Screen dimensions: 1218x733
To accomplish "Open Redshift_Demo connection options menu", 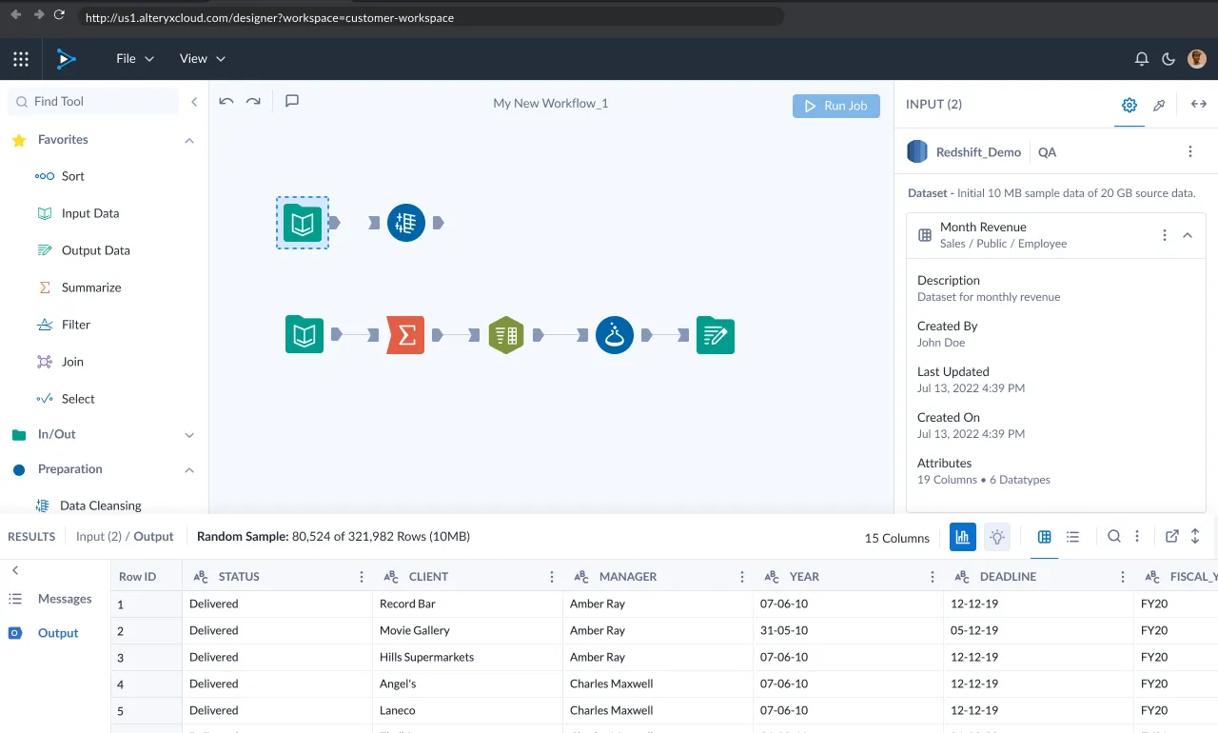I will (1190, 152).
